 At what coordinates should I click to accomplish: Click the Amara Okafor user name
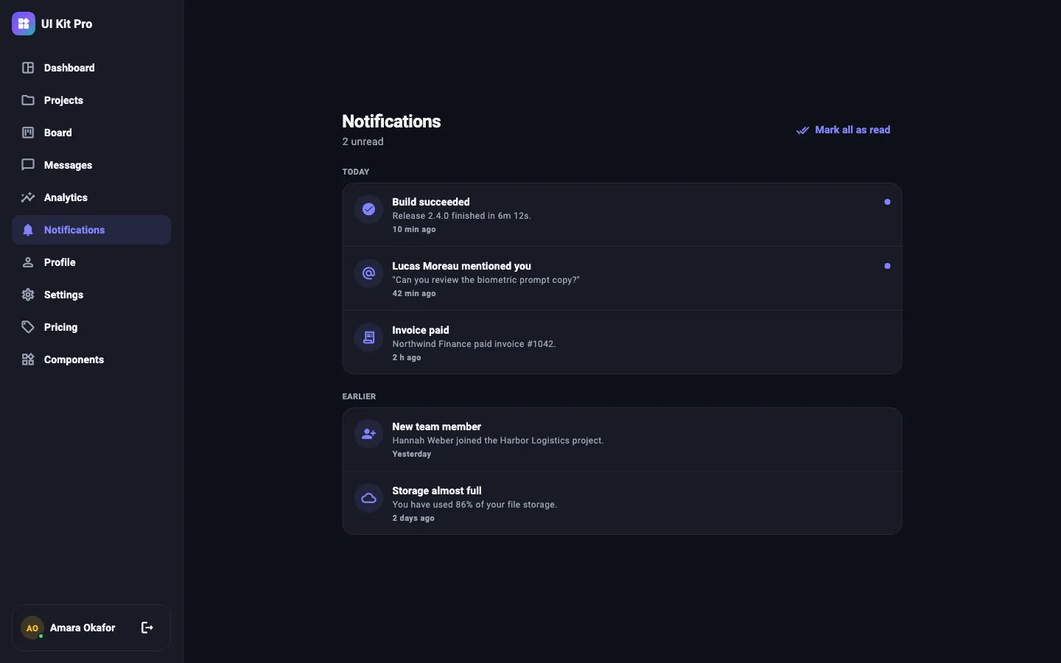(x=83, y=628)
